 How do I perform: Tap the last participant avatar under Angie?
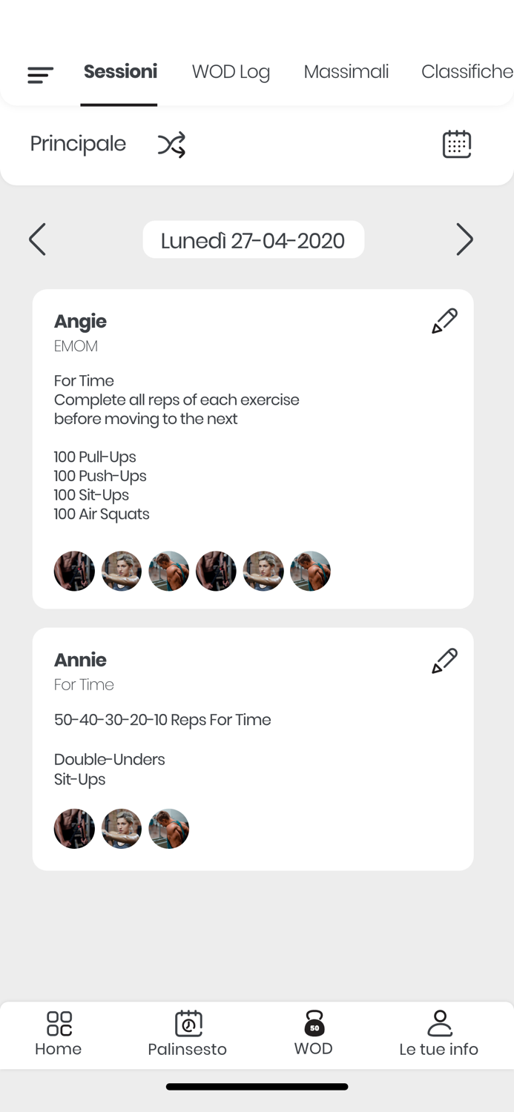click(311, 571)
